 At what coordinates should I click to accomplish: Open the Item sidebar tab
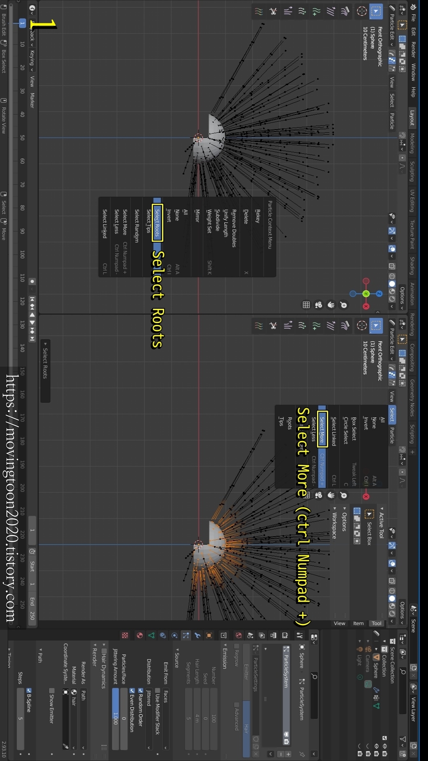pyautogui.click(x=359, y=623)
